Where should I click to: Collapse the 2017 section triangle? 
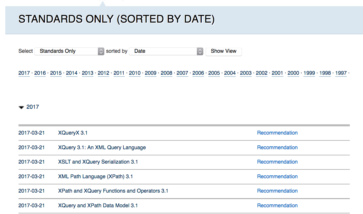(x=21, y=107)
